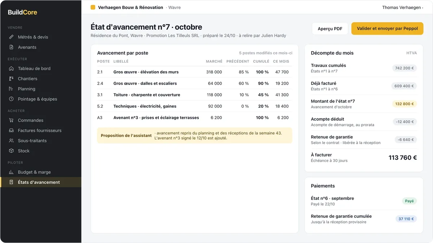Click the BuildCore logo
The image size is (433, 243).
point(22,12)
